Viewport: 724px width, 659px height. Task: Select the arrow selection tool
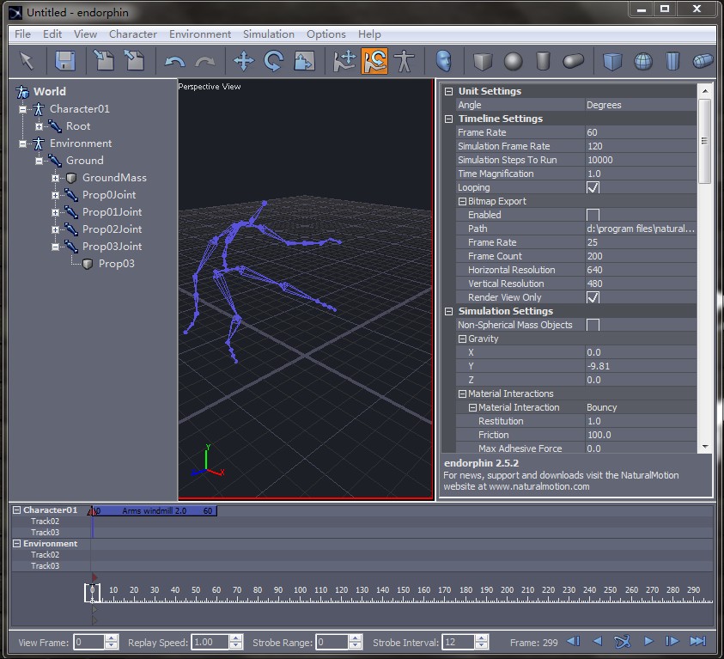click(27, 61)
